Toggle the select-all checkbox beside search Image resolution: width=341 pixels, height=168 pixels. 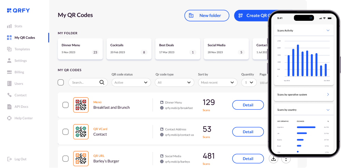61,82
